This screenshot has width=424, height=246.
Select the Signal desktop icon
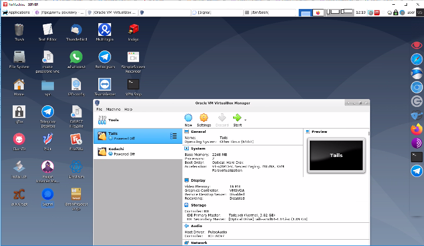coord(48,197)
